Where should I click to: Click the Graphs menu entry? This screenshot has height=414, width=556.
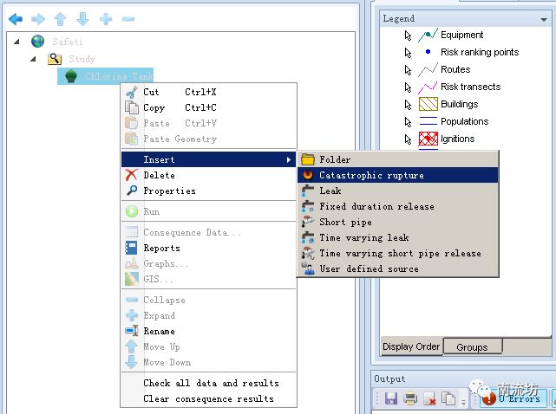(x=208, y=263)
